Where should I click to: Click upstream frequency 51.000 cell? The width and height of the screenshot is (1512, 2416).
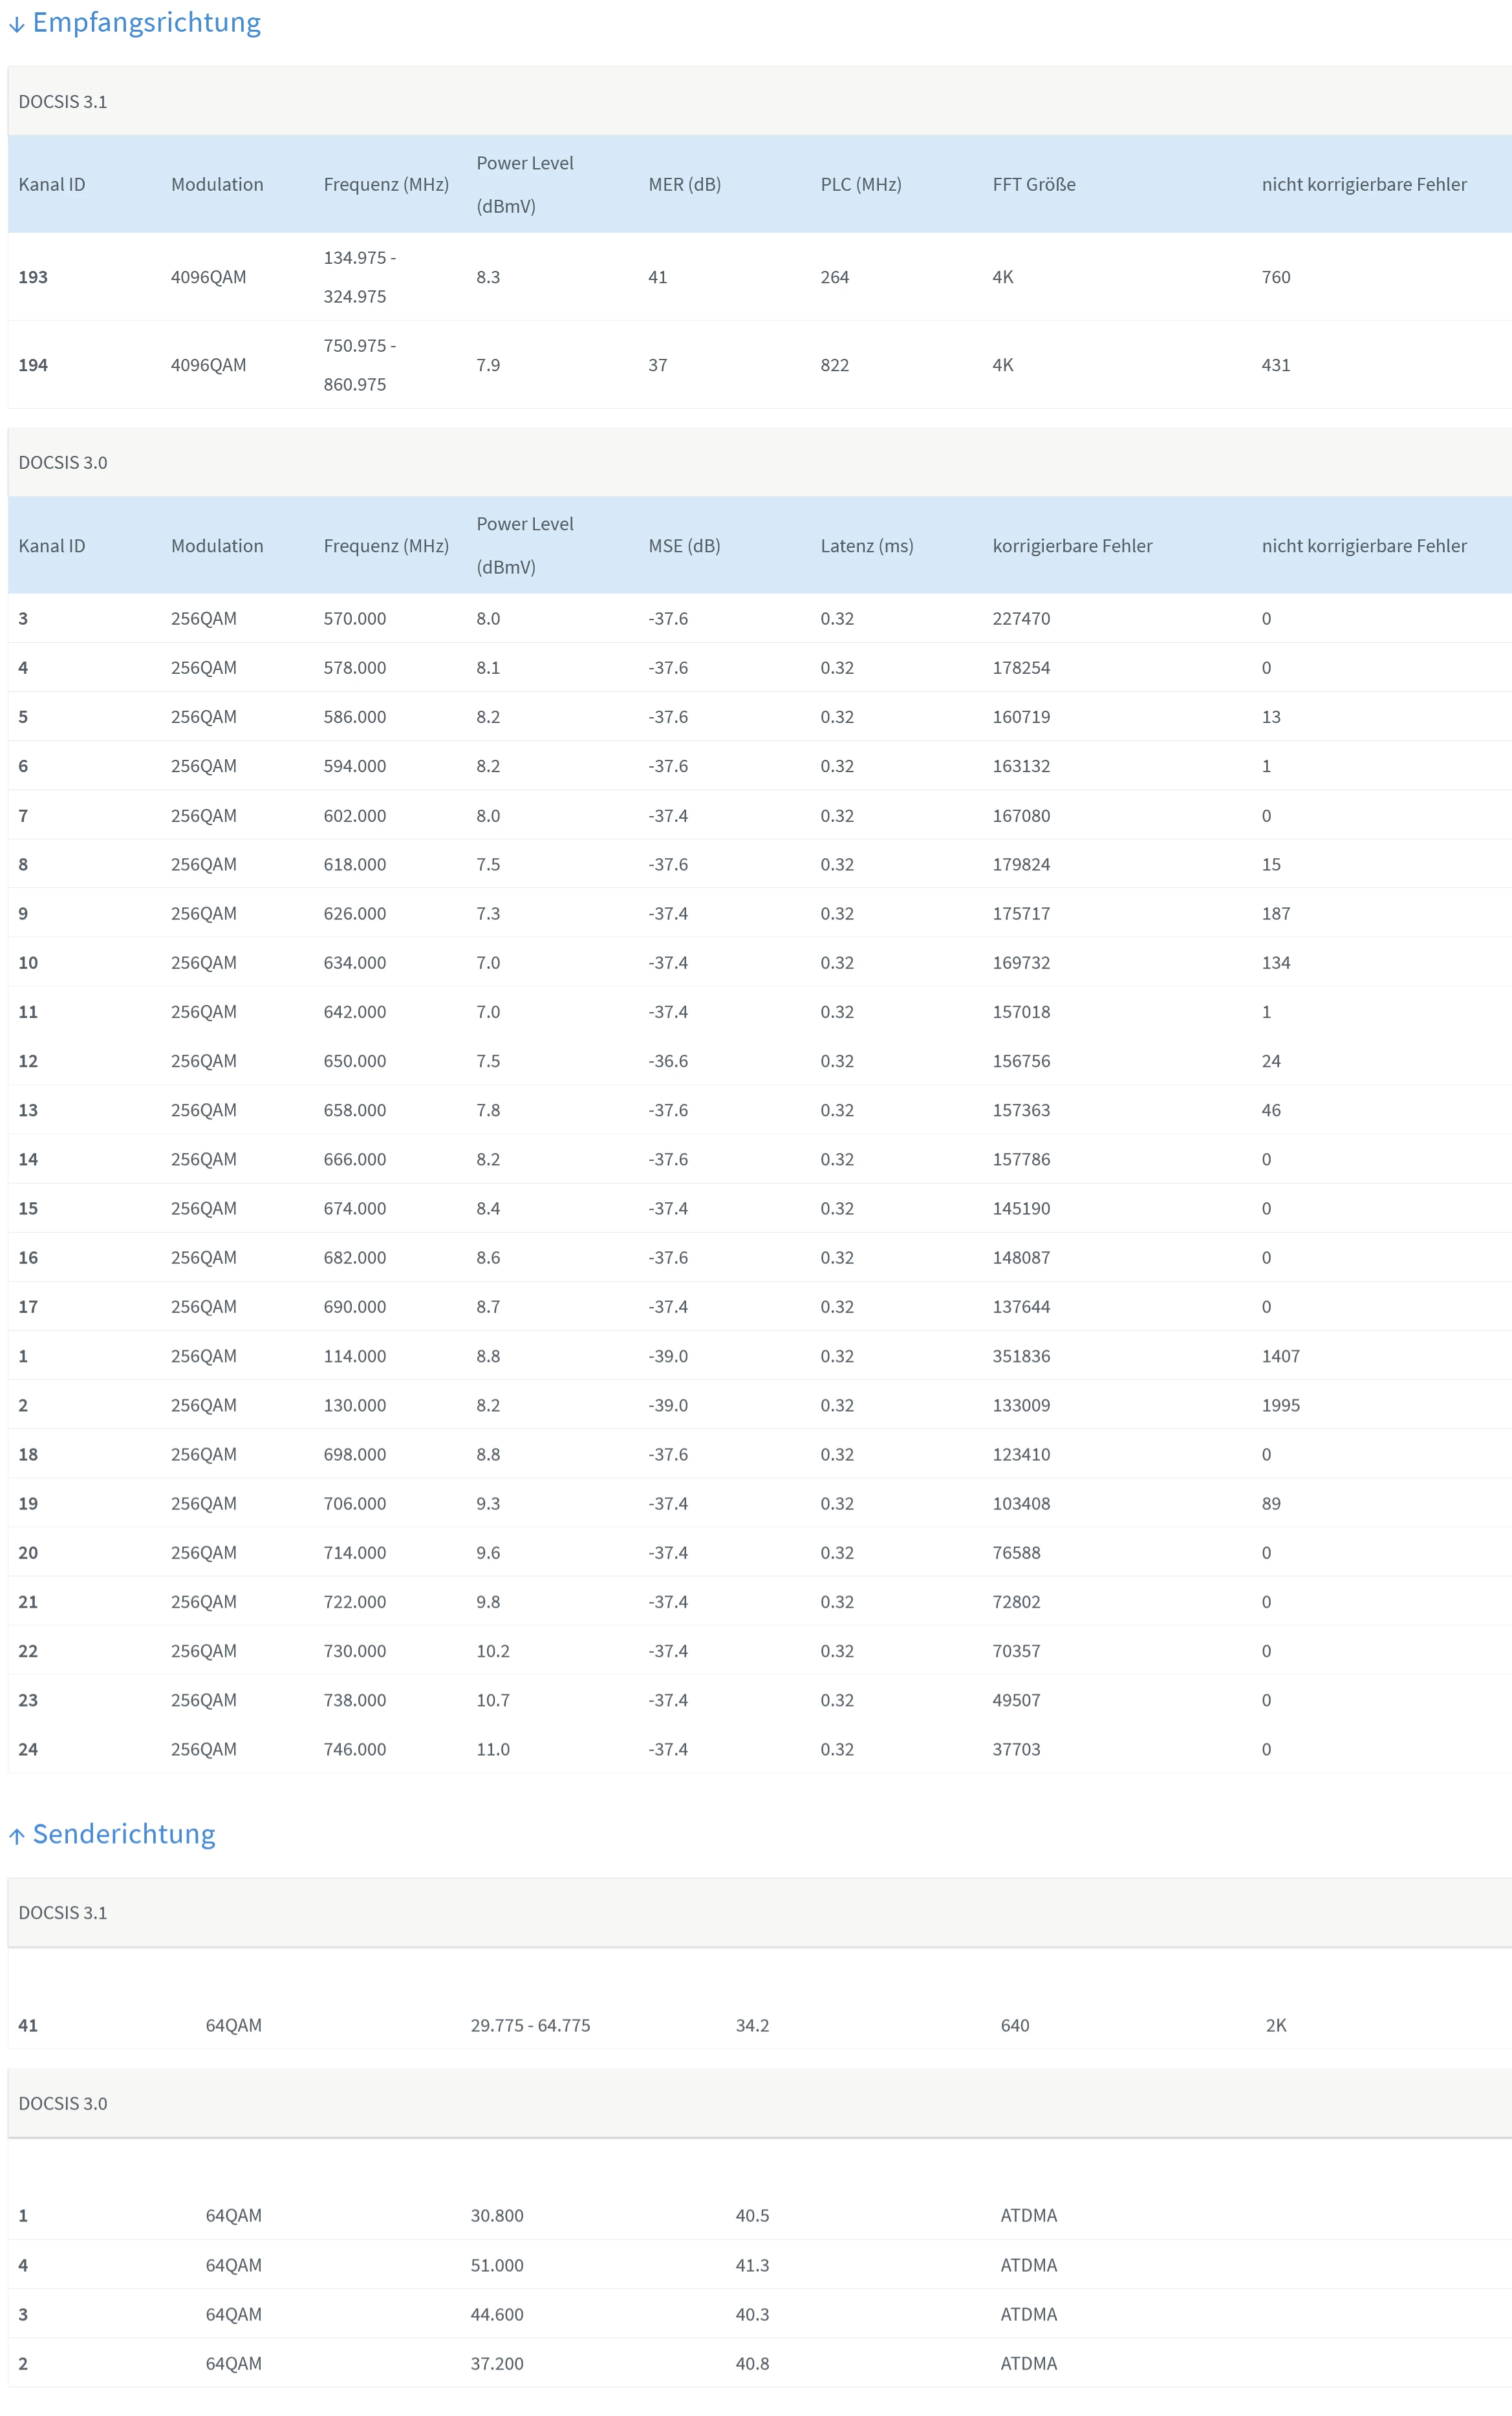point(497,2265)
